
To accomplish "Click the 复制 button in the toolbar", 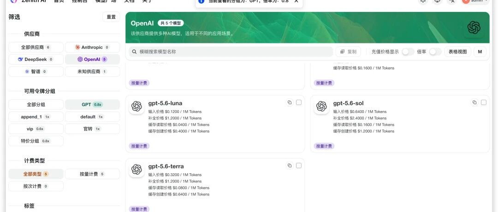I will tap(348, 52).
